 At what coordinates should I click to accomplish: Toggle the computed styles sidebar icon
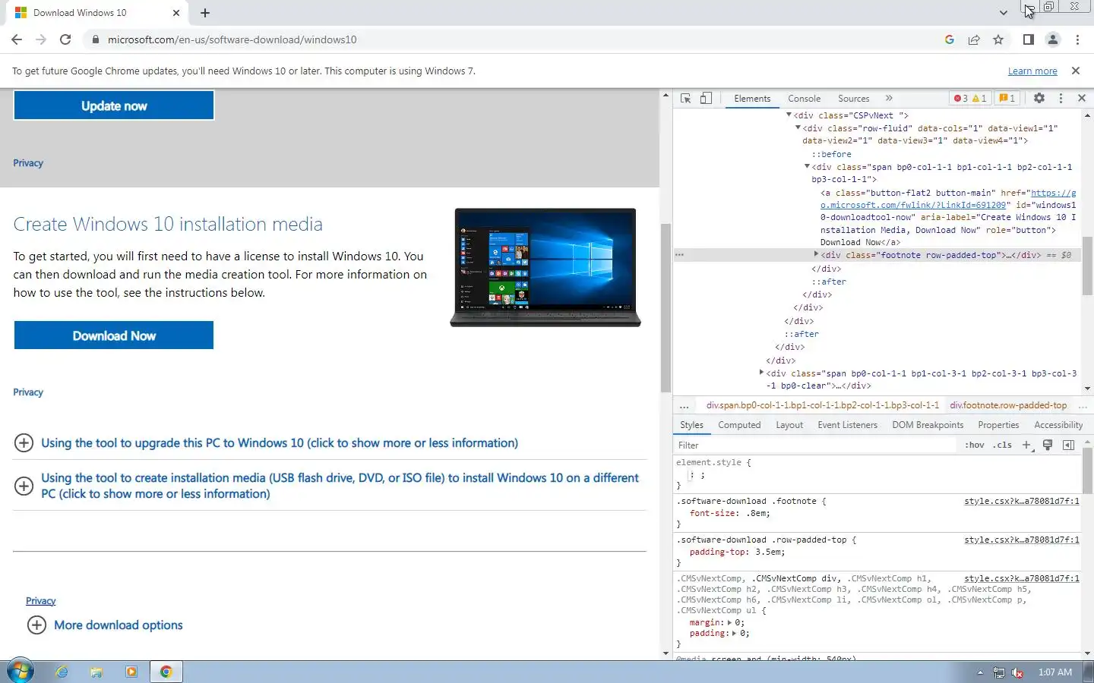[x=1068, y=445]
